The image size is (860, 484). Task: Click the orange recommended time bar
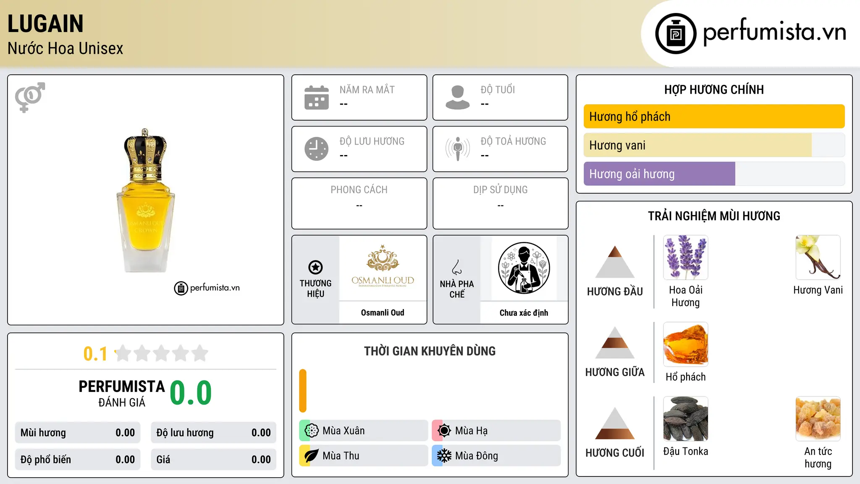coord(303,391)
